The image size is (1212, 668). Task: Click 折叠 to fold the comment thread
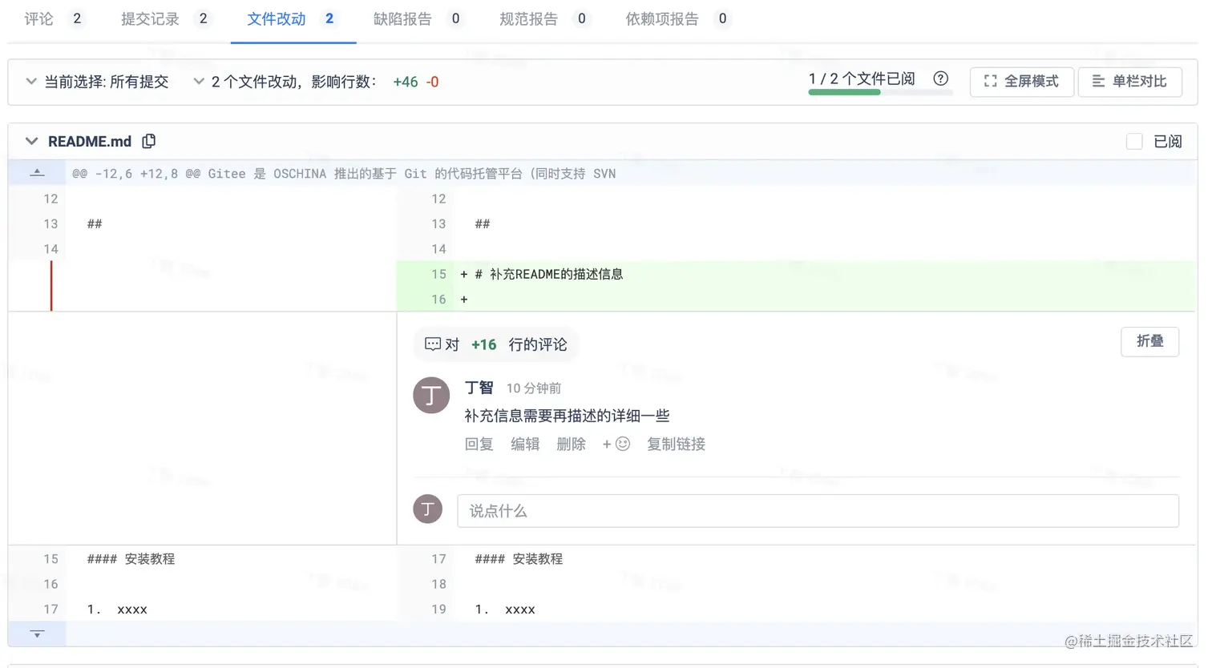tap(1149, 341)
